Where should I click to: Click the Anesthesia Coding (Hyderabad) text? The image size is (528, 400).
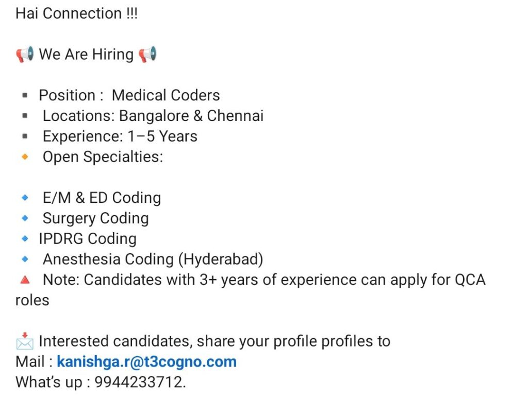[153, 259]
